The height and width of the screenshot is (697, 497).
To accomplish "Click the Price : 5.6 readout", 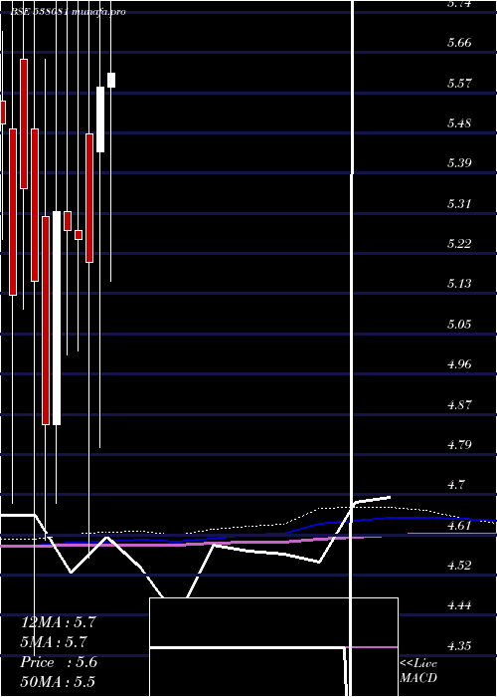I will pos(59,662).
